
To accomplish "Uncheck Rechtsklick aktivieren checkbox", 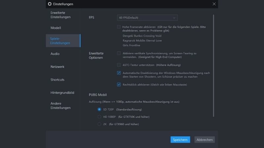I will (119, 85).
